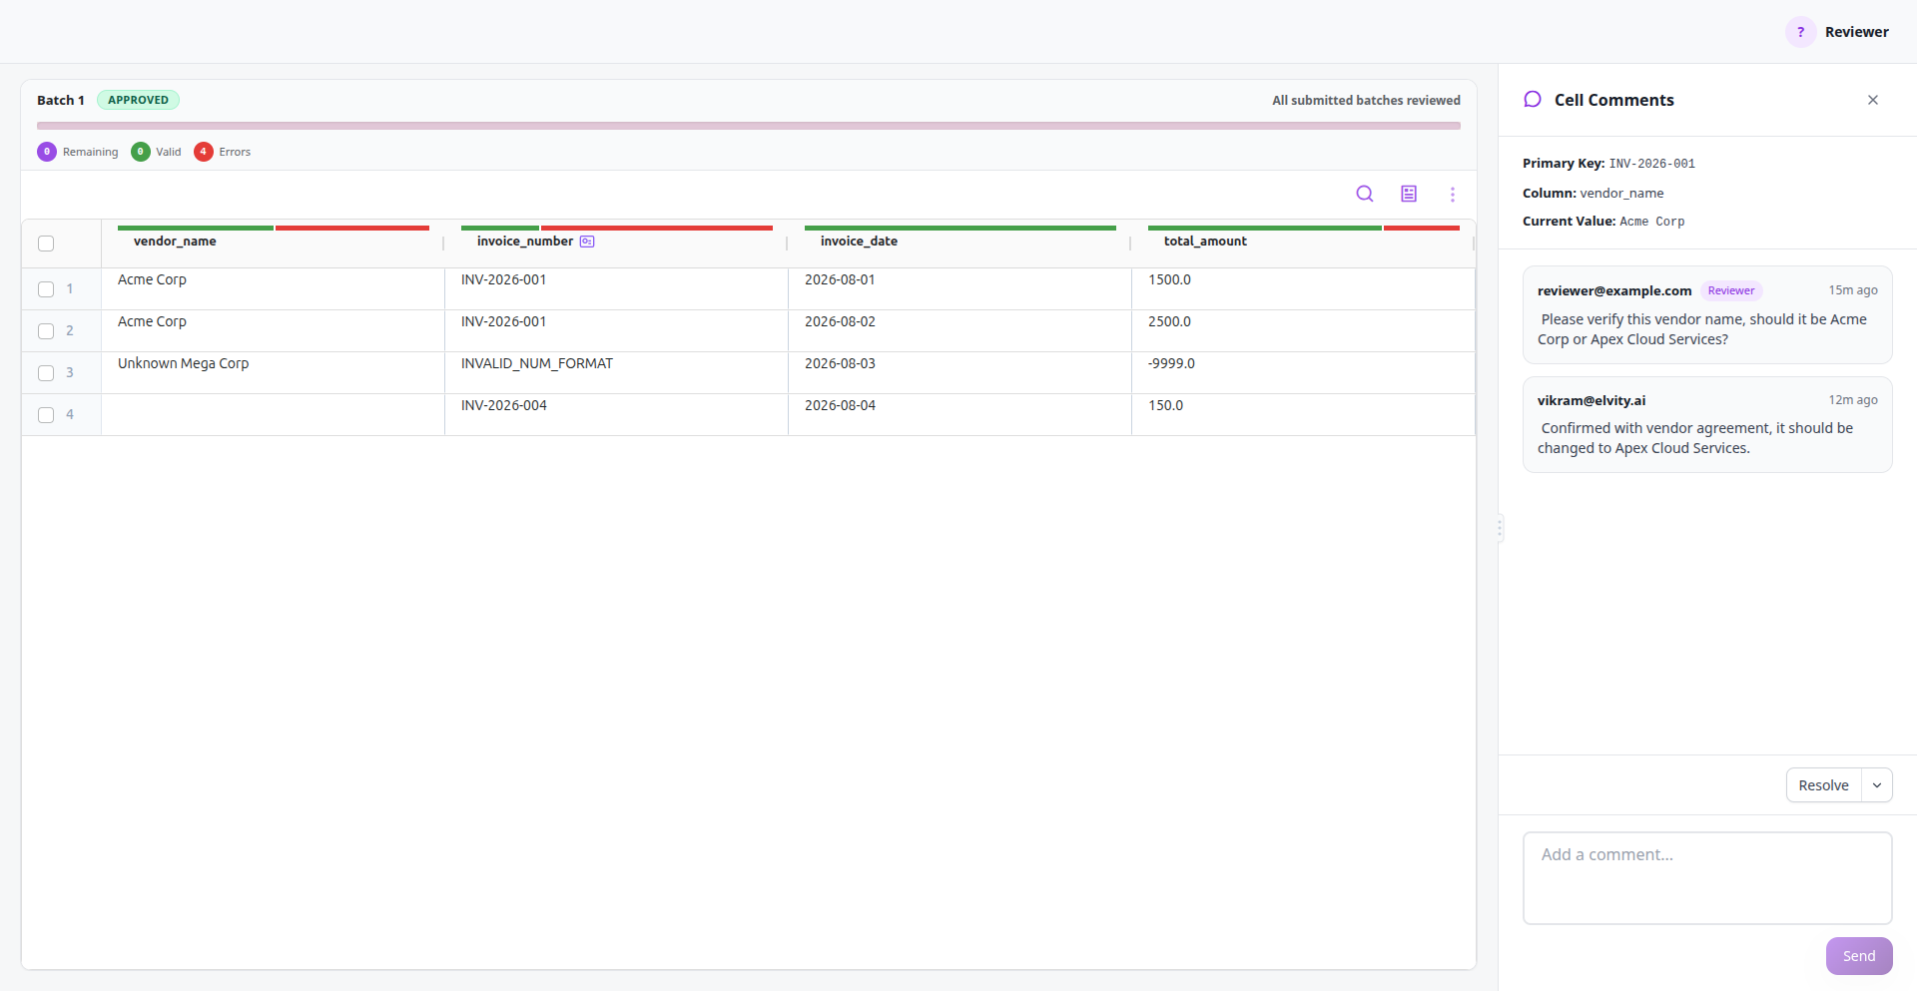Image resolution: width=1917 pixels, height=991 pixels.
Task: Click the vikram@elvity.ai comment author
Action: pyautogui.click(x=1592, y=400)
